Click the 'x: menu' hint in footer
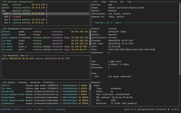The height and width of the screenshot is (113, 181). (x=38, y=109)
